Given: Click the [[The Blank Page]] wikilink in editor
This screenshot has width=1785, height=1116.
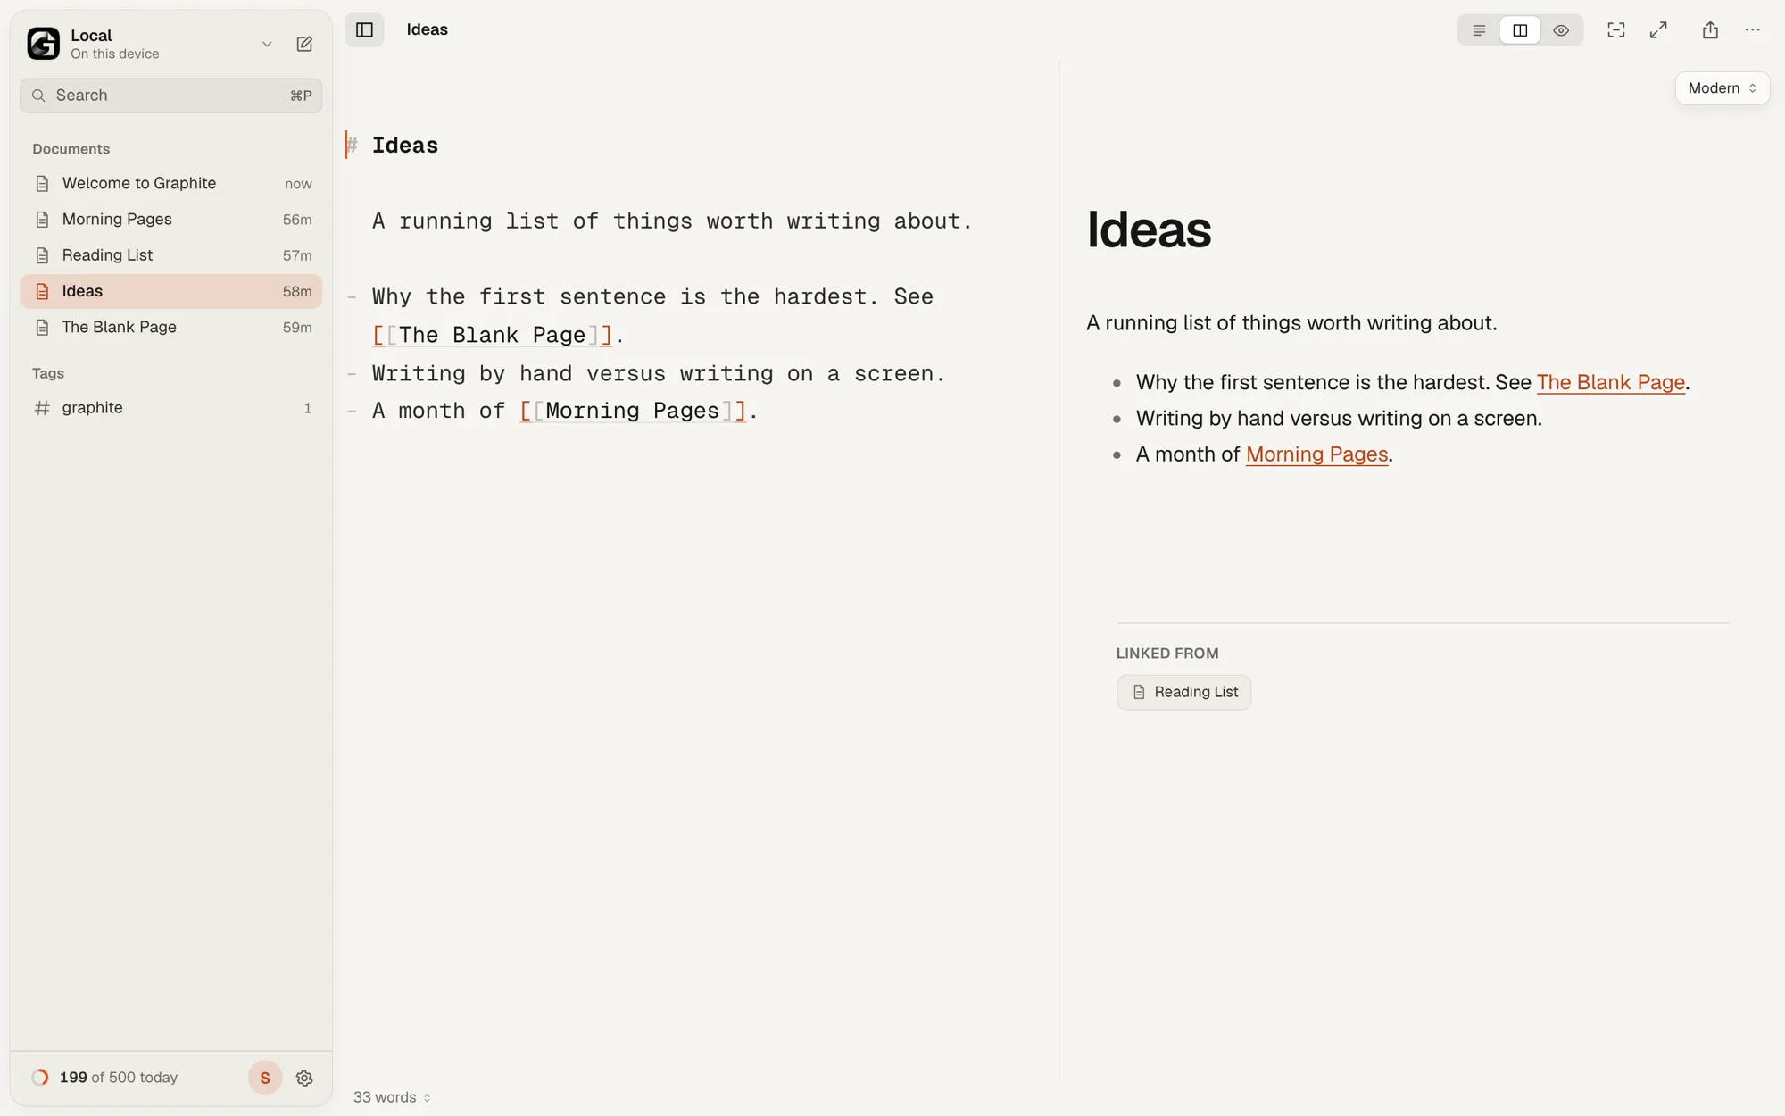Looking at the screenshot, I should 492,335.
